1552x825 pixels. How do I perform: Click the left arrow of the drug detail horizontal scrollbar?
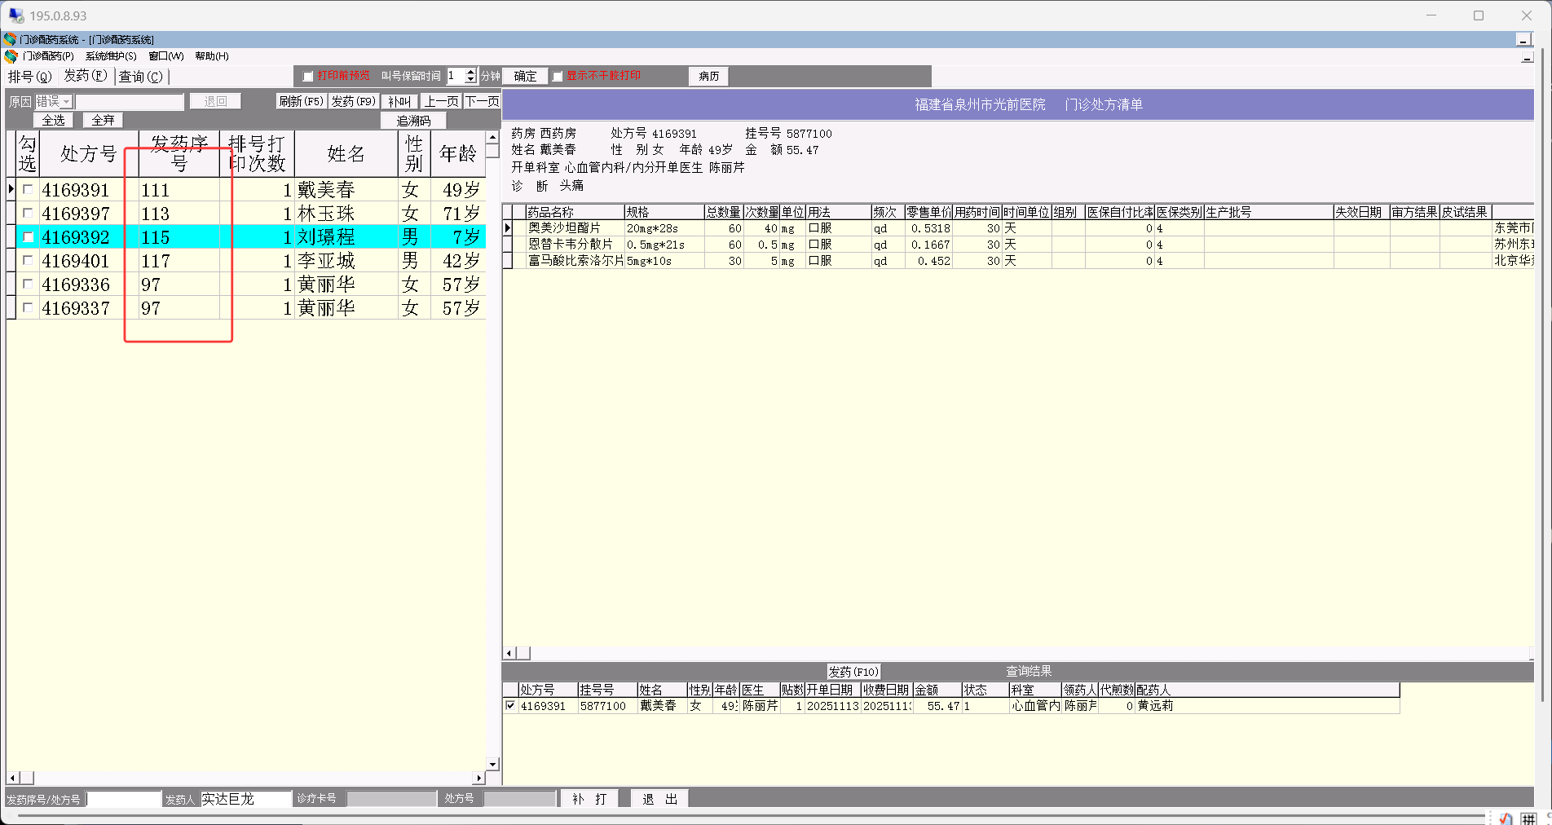(509, 653)
